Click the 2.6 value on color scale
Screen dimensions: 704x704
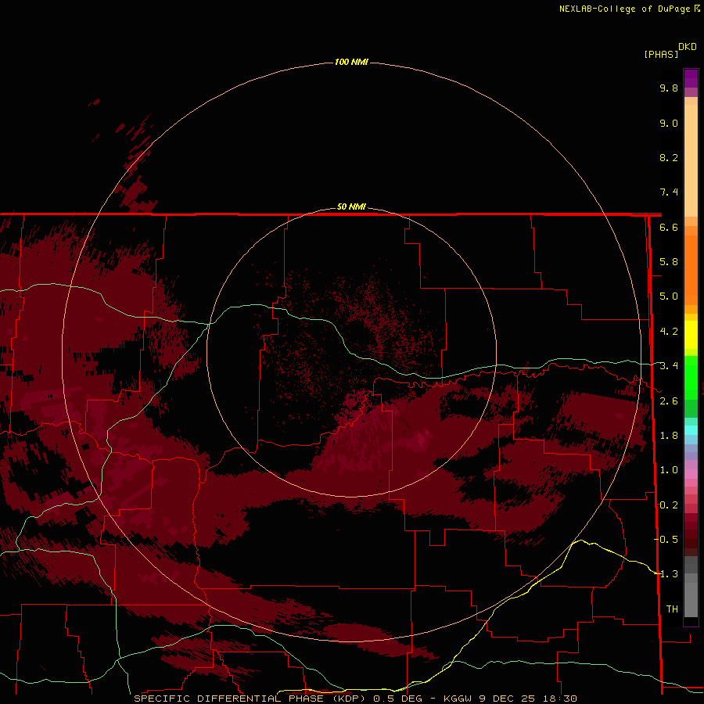[x=669, y=401]
